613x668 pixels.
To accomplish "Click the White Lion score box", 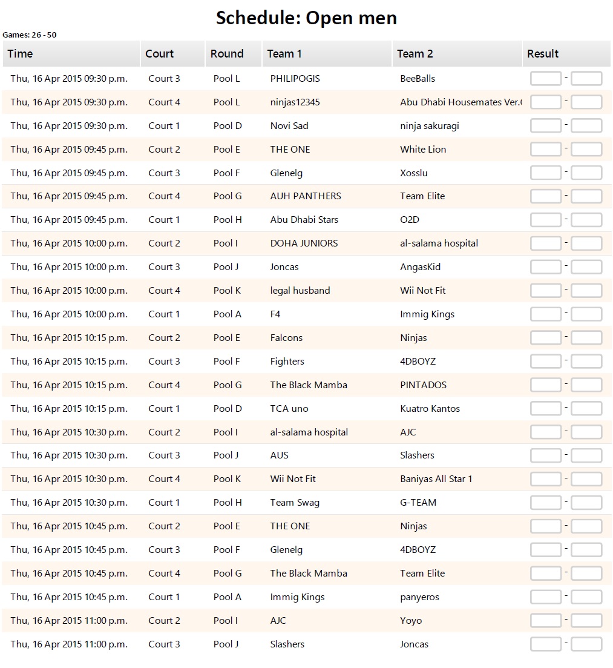I will pos(586,150).
